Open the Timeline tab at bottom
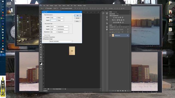This screenshot has height=98, width=175. click(x=45, y=91)
